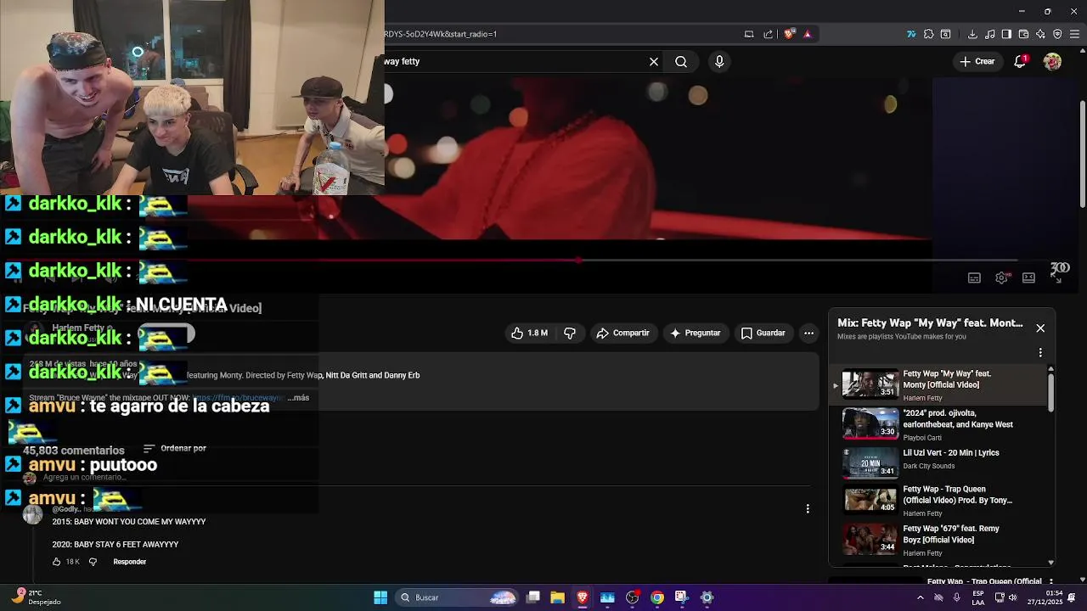
Task: Click the page vertical scrollbar
Action: point(1082,153)
